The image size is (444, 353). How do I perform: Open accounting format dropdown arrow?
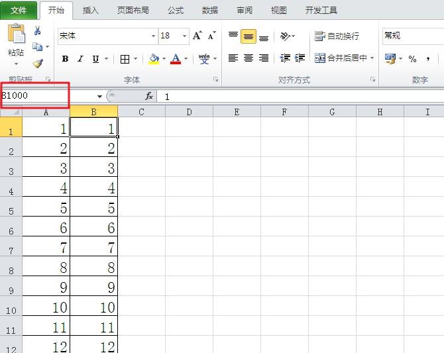(401, 59)
